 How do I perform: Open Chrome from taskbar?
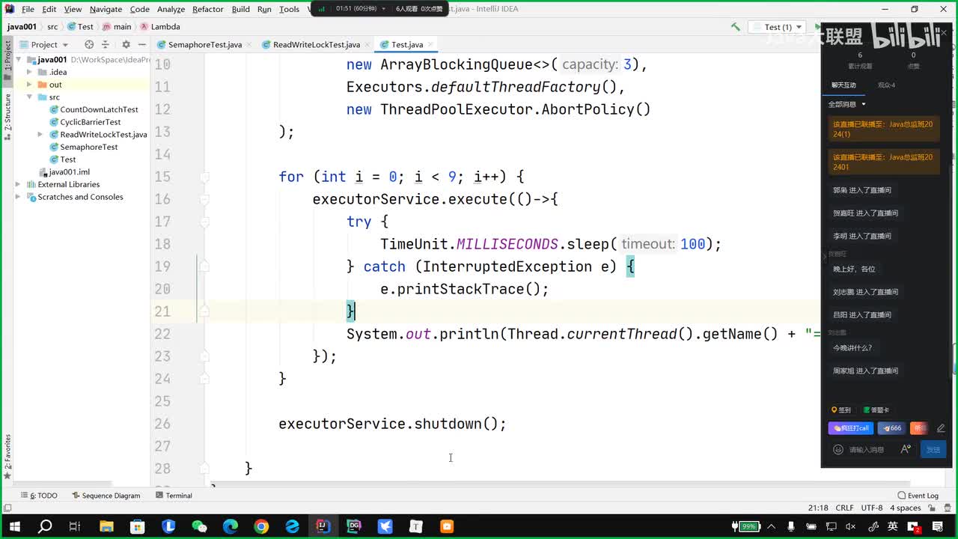click(x=261, y=526)
